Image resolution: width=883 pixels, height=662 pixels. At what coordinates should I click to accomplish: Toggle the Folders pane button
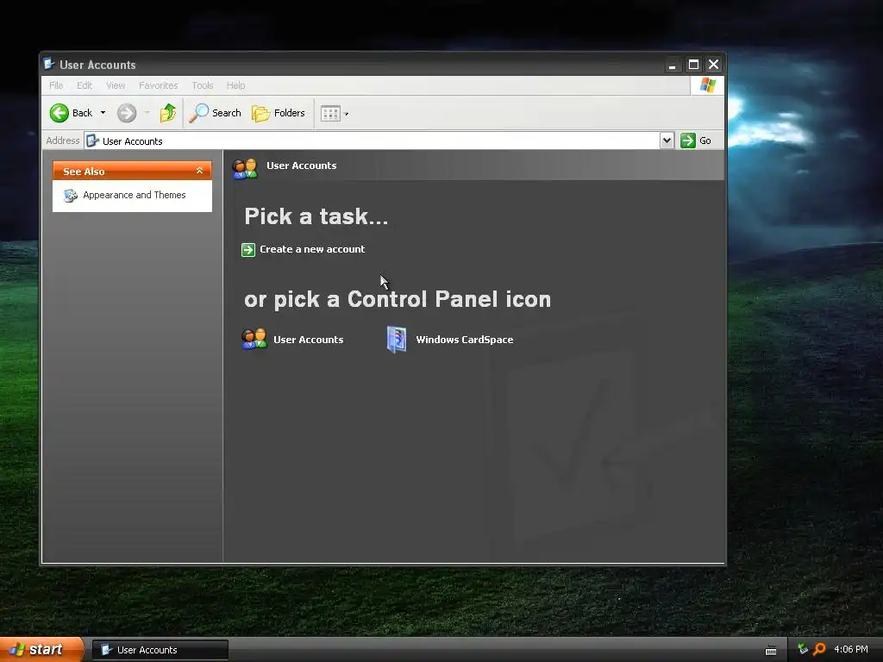(279, 113)
